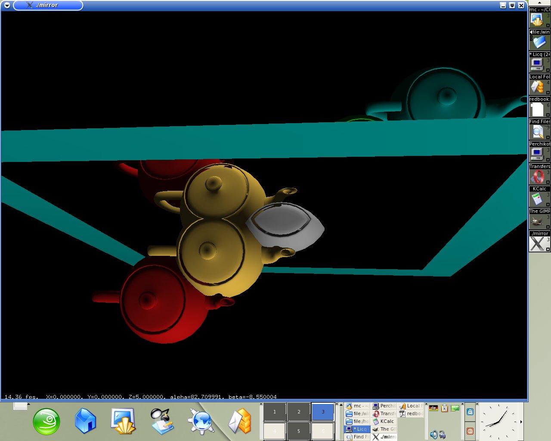Open the Home folder launcher

[85, 421]
